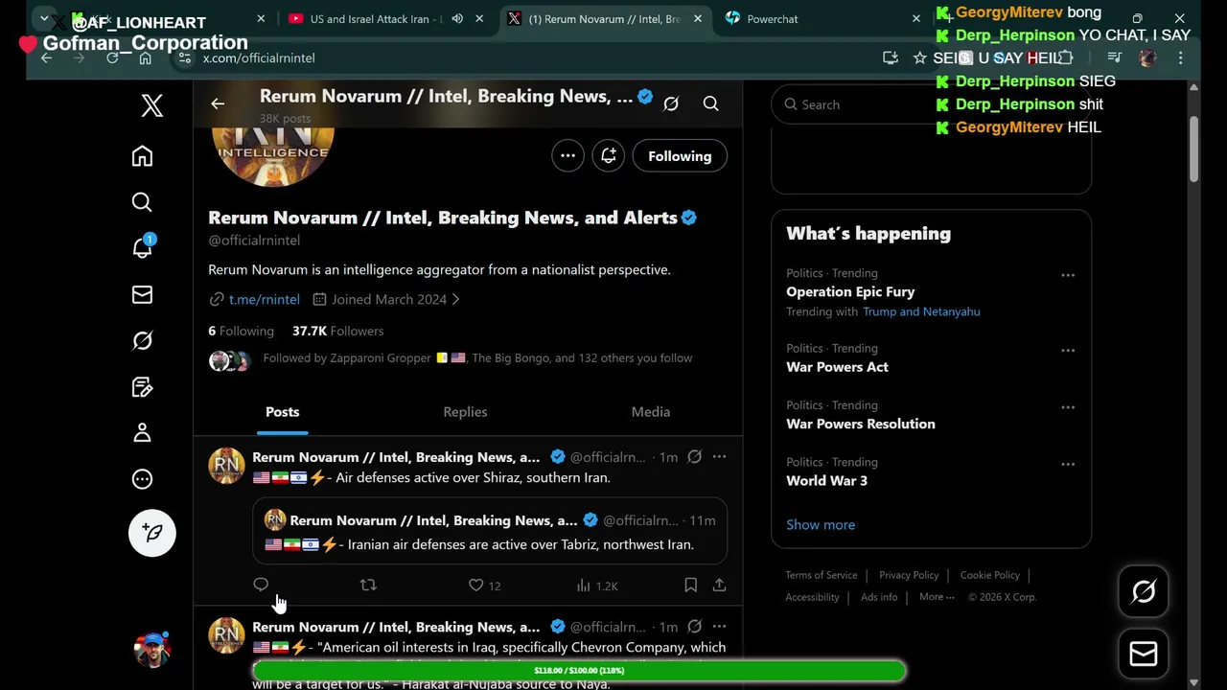Open Profile person icon in sidebar
The width and height of the screenshot is (1227, 690).
(142, 433)
